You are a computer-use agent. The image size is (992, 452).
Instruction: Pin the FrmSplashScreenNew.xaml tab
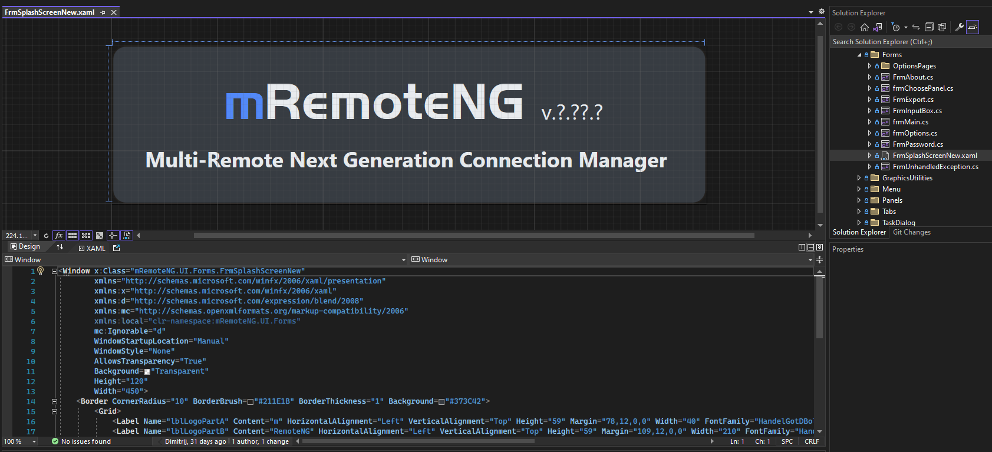pos(103,12)
